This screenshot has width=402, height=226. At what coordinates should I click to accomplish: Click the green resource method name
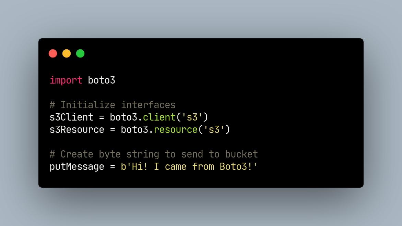point(176,130)
